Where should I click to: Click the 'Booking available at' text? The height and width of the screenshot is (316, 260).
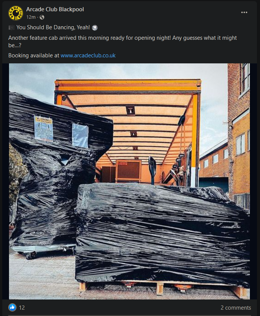point(34,55)
